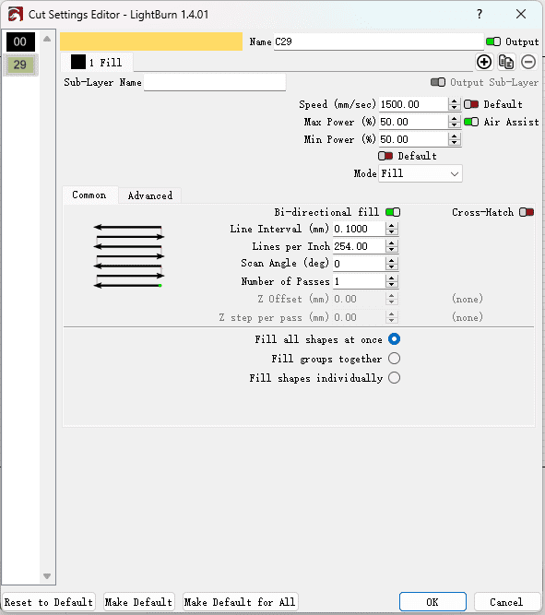This screenshot has height=615, width=545.
Task: Click the copy sub-layer icon
Action: [x=506, y=62]
